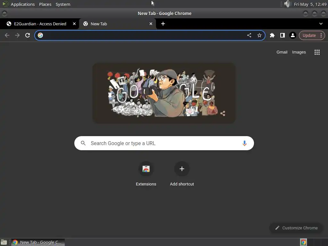Open the System menu

[x=63, y=4]
